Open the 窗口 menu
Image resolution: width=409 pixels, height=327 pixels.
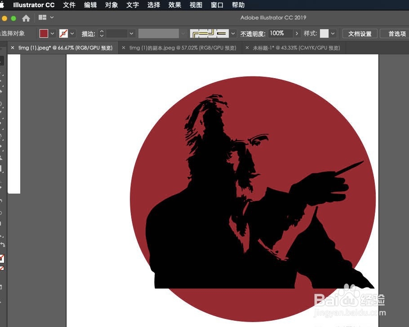217,5
